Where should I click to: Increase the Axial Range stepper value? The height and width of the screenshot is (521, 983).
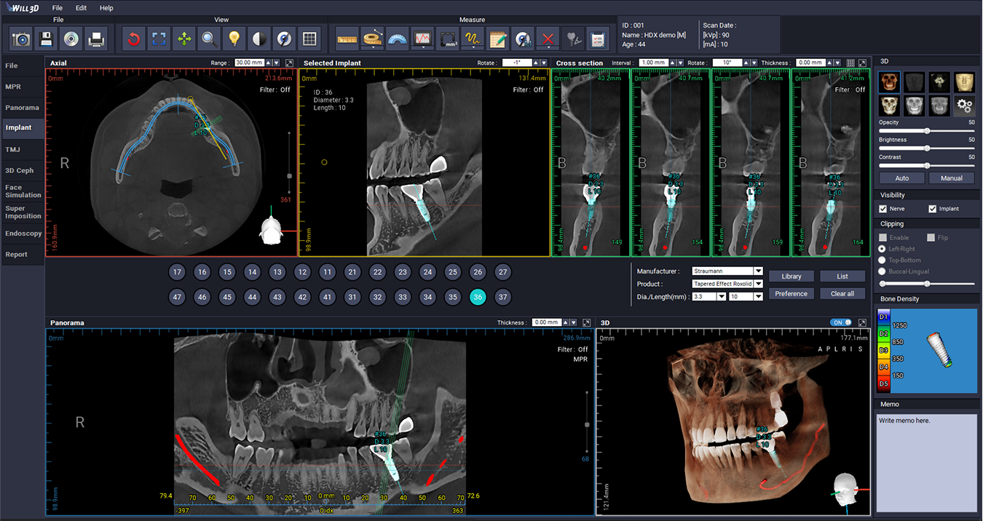268,63
